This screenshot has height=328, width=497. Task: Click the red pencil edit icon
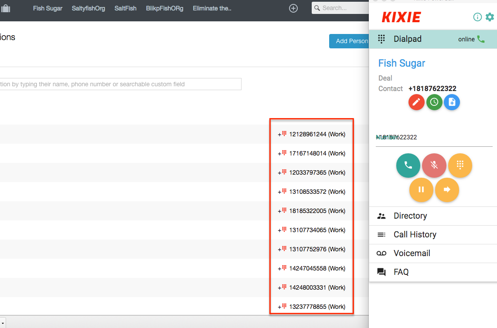pos(416,102)
